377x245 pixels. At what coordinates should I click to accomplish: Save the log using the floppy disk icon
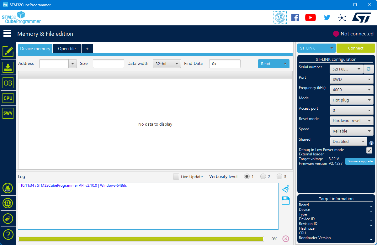pos(285,201)
